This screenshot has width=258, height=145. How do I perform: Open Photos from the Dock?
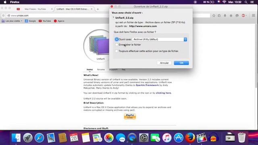tap(109, 138)
